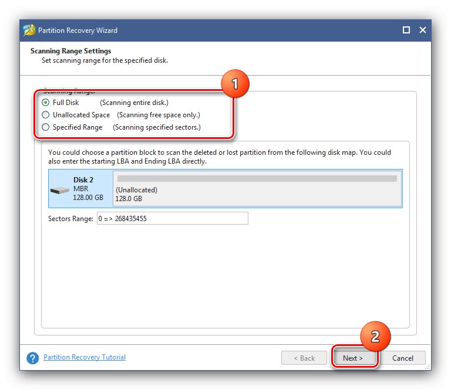Select the Full Disk radio button
Screen dimensions: 451x390
point(45,103)
